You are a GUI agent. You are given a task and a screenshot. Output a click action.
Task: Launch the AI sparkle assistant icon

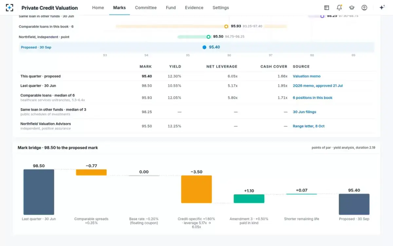pos(382,8)
